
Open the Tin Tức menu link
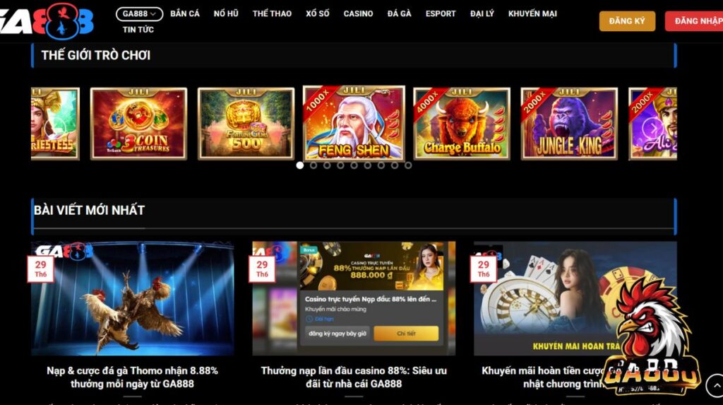[138, 30]
